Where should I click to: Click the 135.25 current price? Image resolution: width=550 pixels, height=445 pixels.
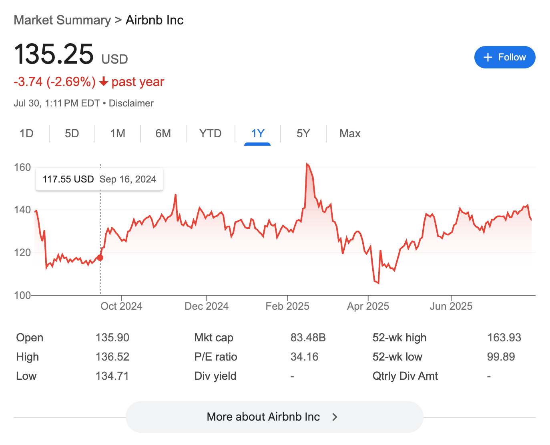pyautogui.click(x=54, y=54)
